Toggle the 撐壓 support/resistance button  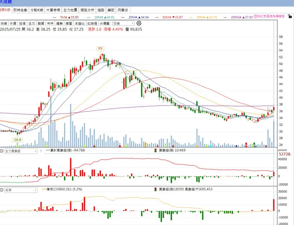coord(69,23)
